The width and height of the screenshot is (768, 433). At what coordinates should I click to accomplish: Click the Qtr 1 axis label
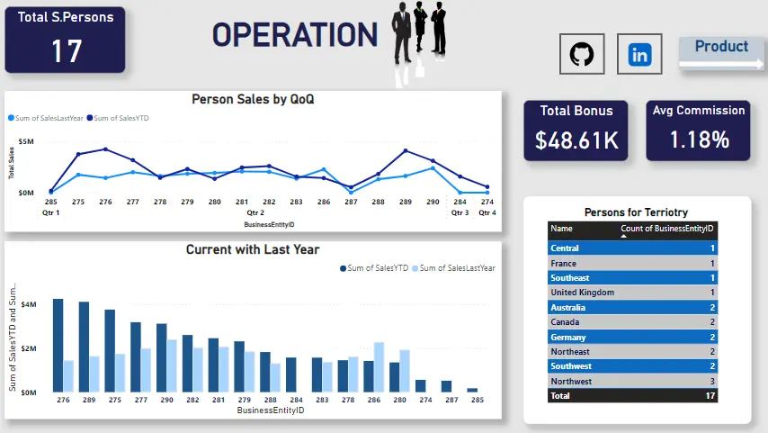coord(50,212)
